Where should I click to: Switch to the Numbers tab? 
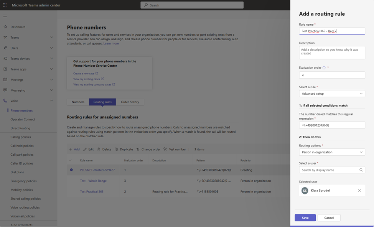click(78, 102)
